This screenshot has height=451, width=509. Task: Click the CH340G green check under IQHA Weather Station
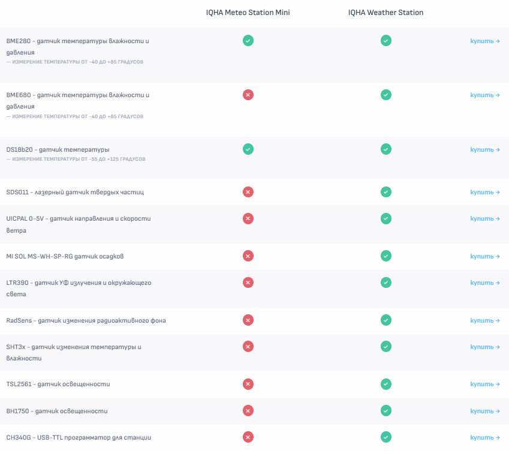point(386,437)
